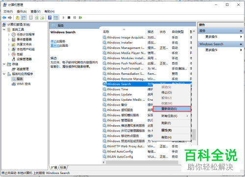The image size is (245, 177).
Task: Click the 磁盘管理 disk icon in tree
Action: [x=14, y=69]
